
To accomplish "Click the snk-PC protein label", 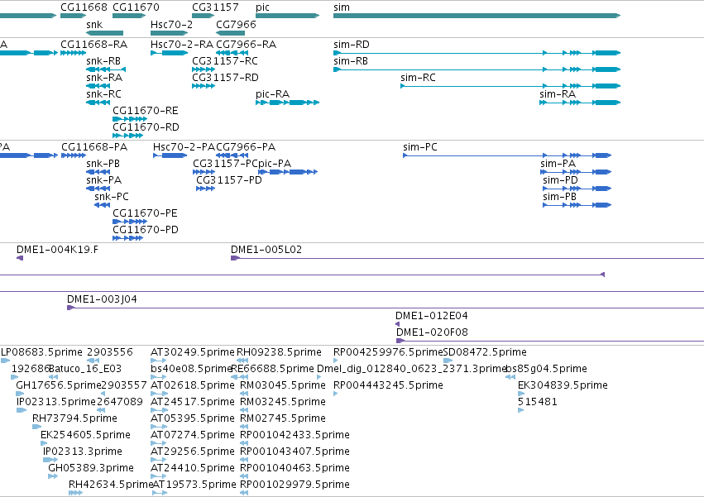I will pyautogui.click(x=112, y=197).
